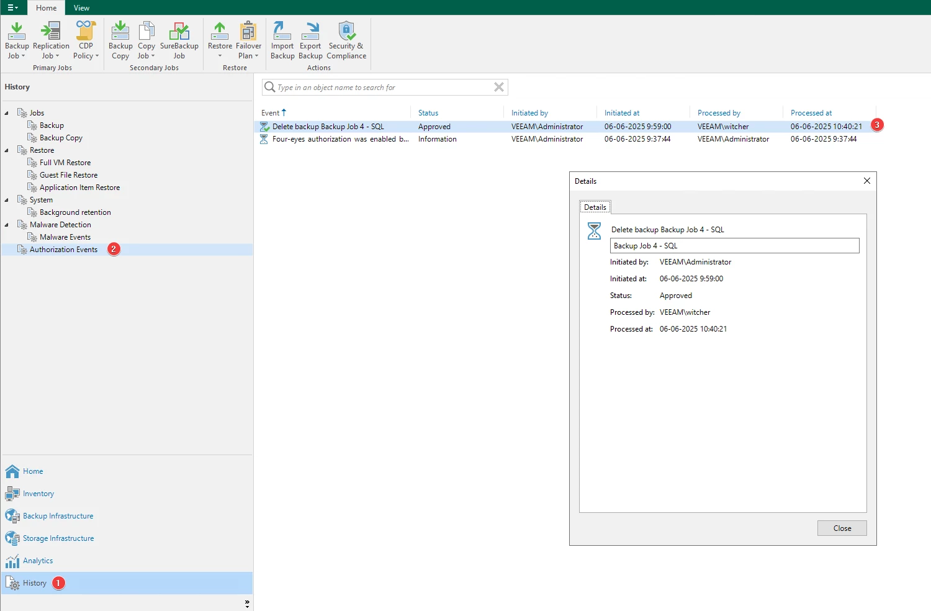Select the Details tab in dialog
931x611 pixels.
(595, 207)
